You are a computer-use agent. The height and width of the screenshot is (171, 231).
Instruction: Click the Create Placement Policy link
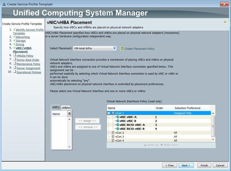(139, 49)
